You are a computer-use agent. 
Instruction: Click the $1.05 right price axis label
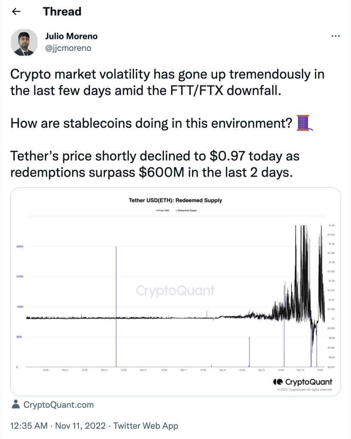(332, 226)
